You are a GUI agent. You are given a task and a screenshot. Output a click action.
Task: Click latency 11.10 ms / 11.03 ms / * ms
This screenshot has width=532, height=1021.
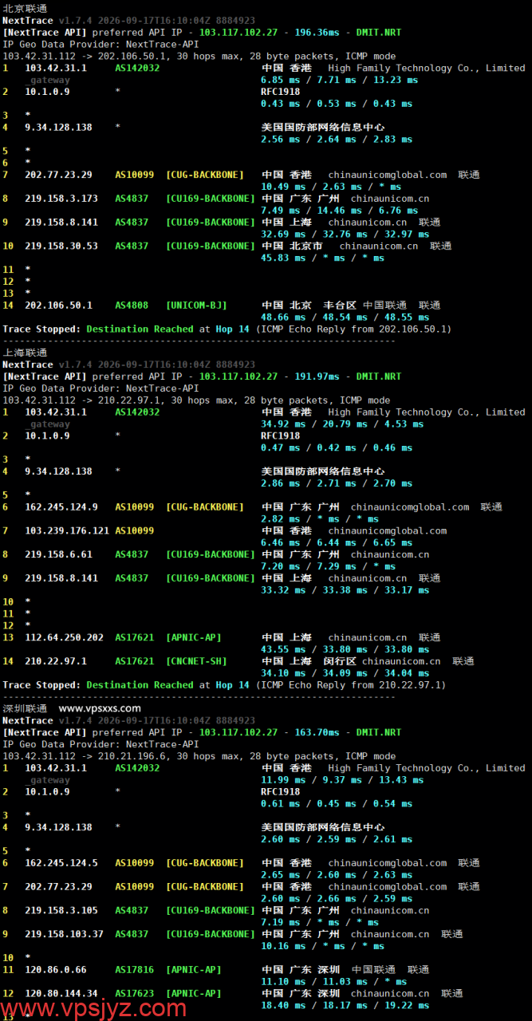(333, 982)
